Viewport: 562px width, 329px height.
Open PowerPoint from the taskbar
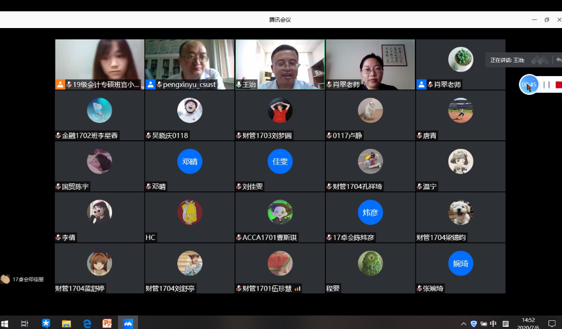[107, 323]
